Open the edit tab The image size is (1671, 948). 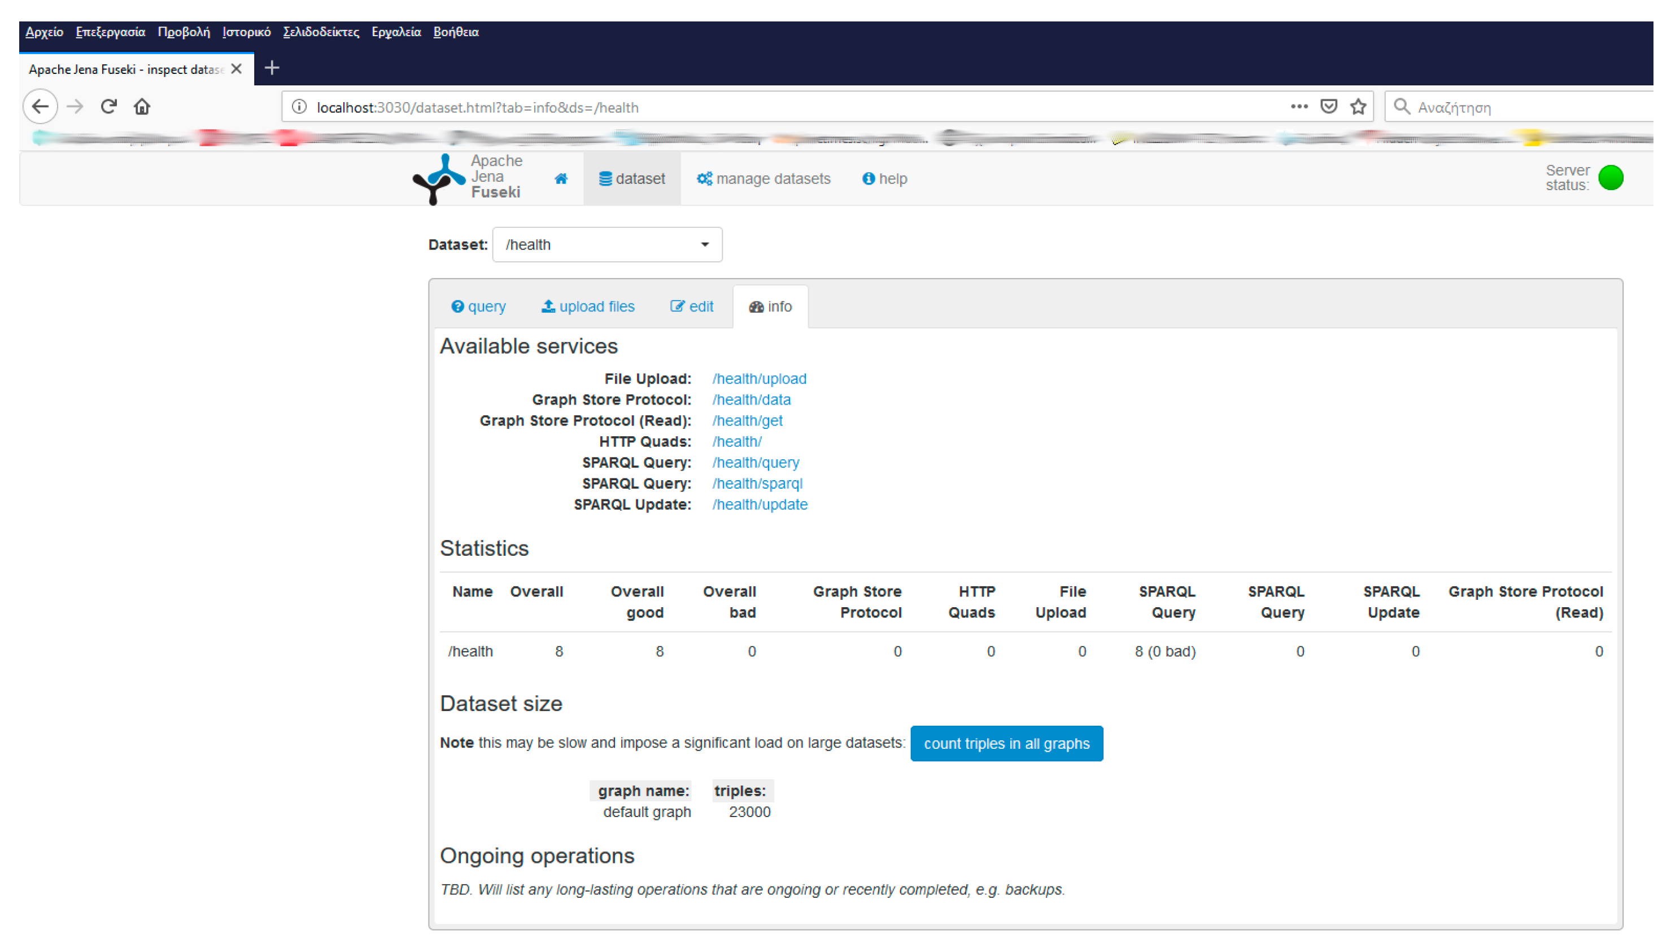pos(691,306)
